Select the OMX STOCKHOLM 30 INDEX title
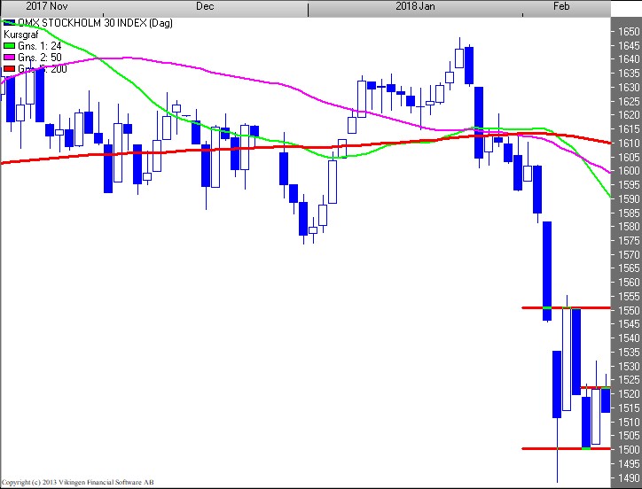Viewport: 642px width, 489px height. point(74,23)
